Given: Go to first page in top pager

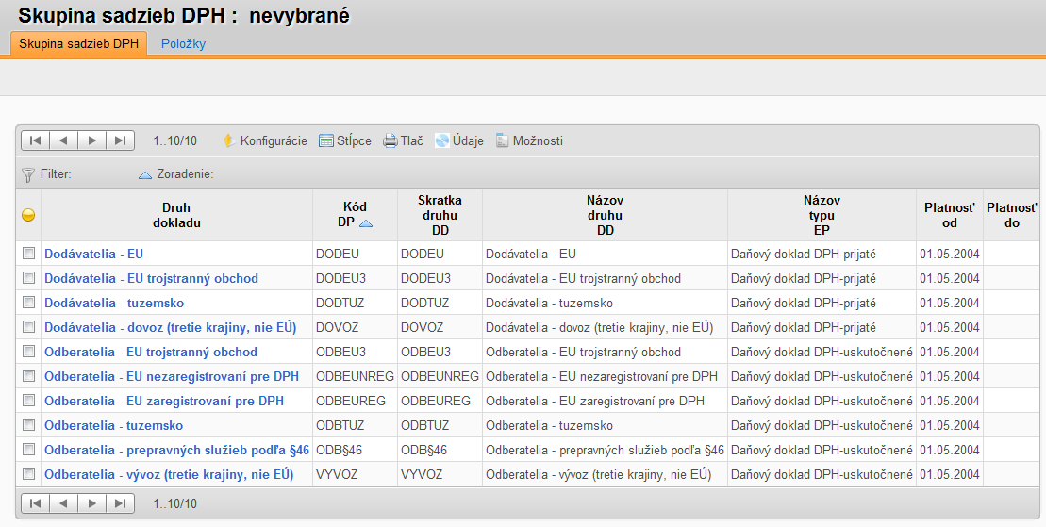Looking at the screenshot, I should pyautogui.click(x=35, y=140).
